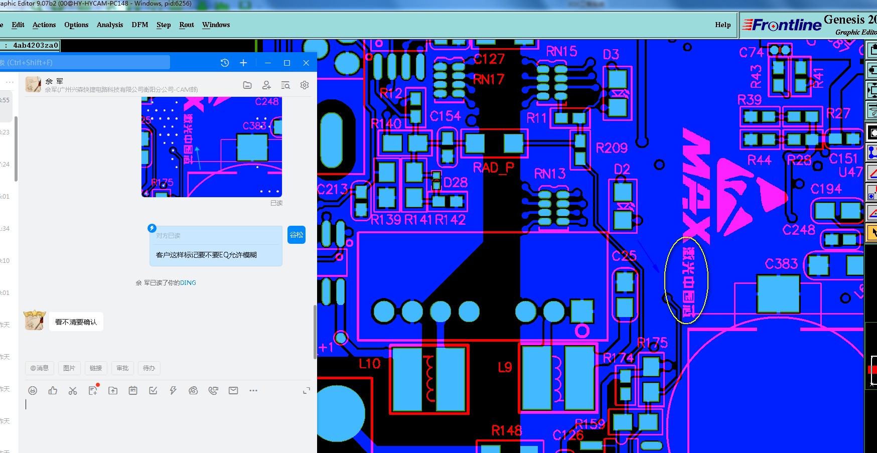Viewport: 877px width, 453px height.
Task: Click the chat message list scrollbar
Action: point(315,331)
